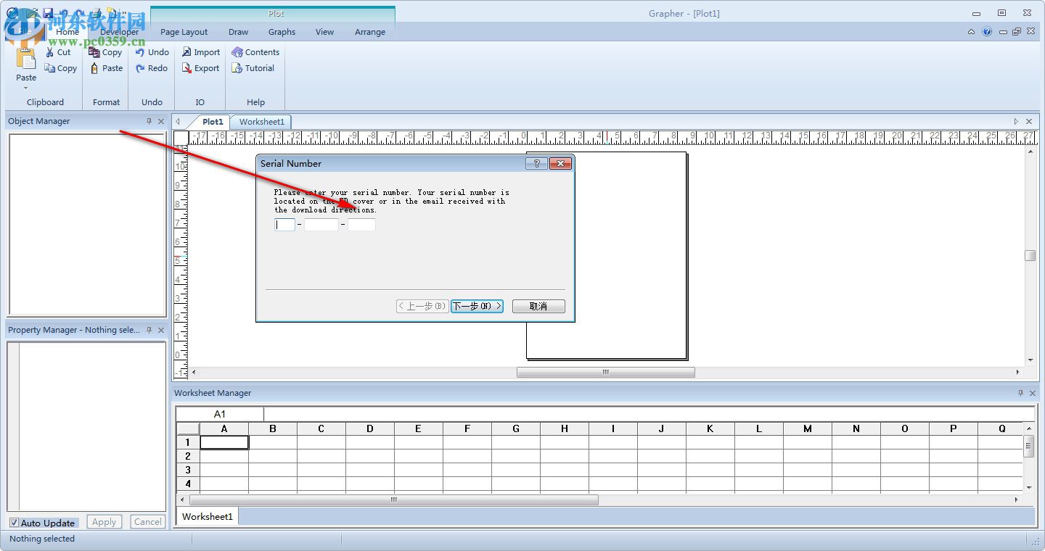The width and height of the screenshot is (1045, 551).
Task: Expand the quick access toolbar overflow
Action: [123, 13]
